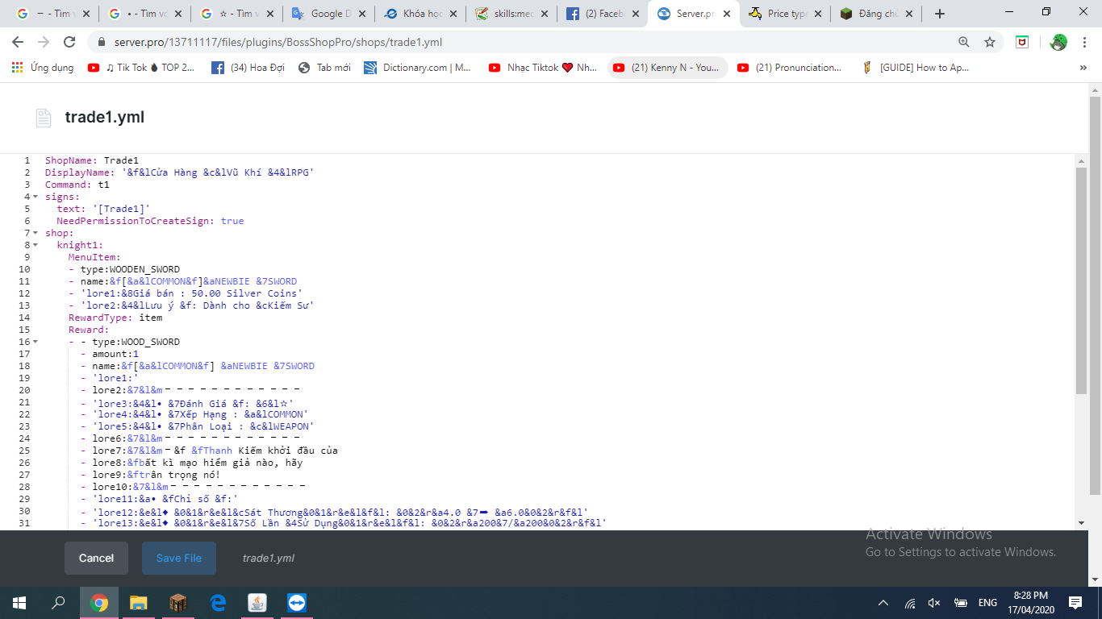
Task: Open the Chrome profile avatar
Action: coord(1058,42)
